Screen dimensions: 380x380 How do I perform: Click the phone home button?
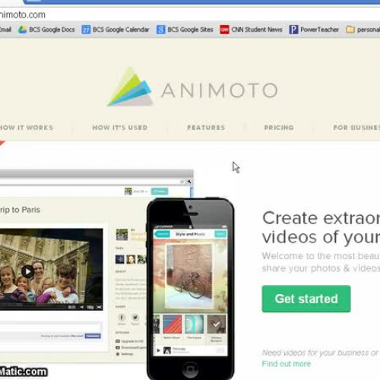pyautogui.click(x=190, y=369)
